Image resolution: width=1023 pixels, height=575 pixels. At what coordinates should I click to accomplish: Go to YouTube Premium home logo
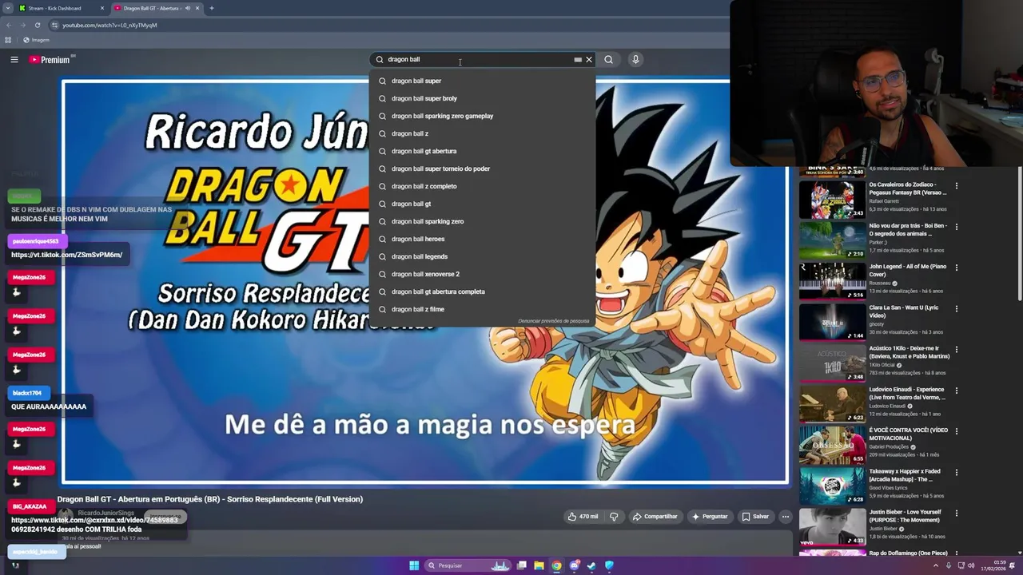pyautogui.click(x=50, y=60)
